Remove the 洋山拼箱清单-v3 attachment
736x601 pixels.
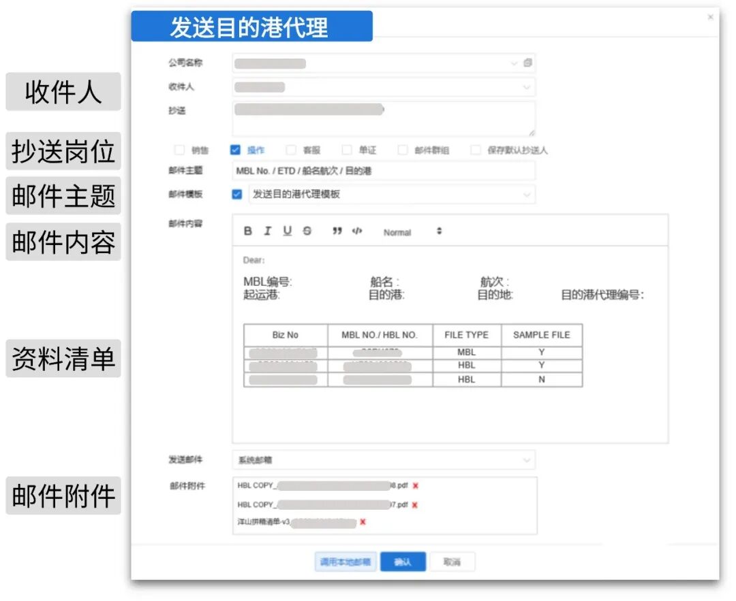tap(363, 523)
